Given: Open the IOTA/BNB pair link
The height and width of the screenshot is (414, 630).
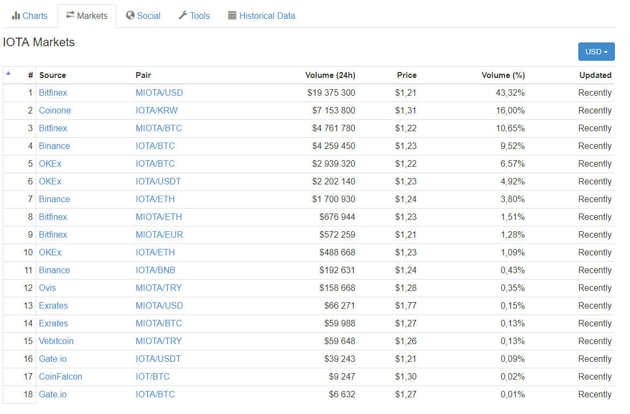Looking at the screenshot, I should click(x=156, y=270).
